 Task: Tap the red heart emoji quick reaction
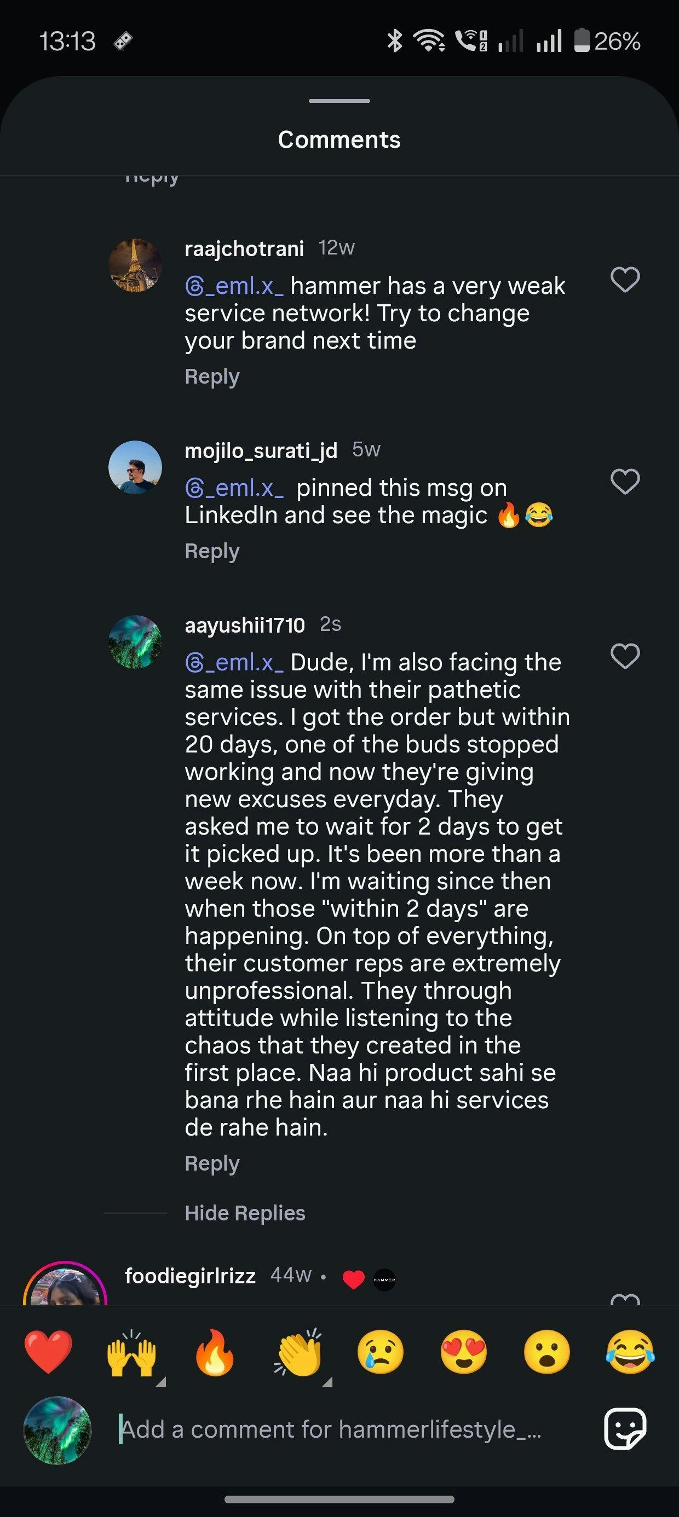[48, 1352]
